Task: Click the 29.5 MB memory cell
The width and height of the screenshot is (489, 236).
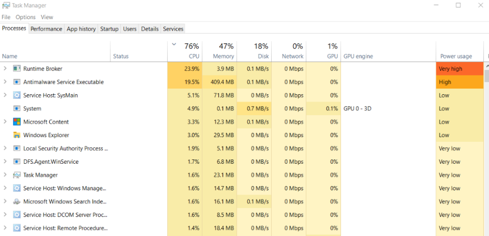Action: pos(220,135)
